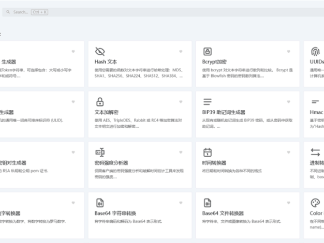
Task: Toggle favorite heart on BIP39 助记词生成器
Action: [289, 102]
